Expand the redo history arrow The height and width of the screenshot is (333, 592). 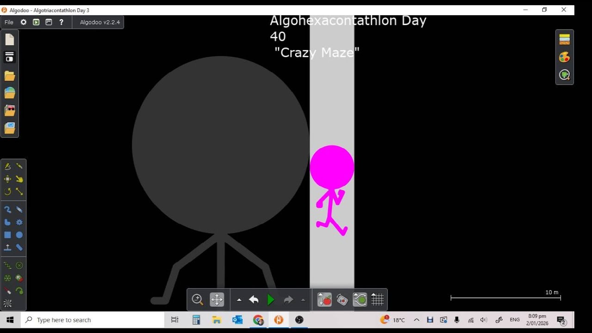point(303,300)
